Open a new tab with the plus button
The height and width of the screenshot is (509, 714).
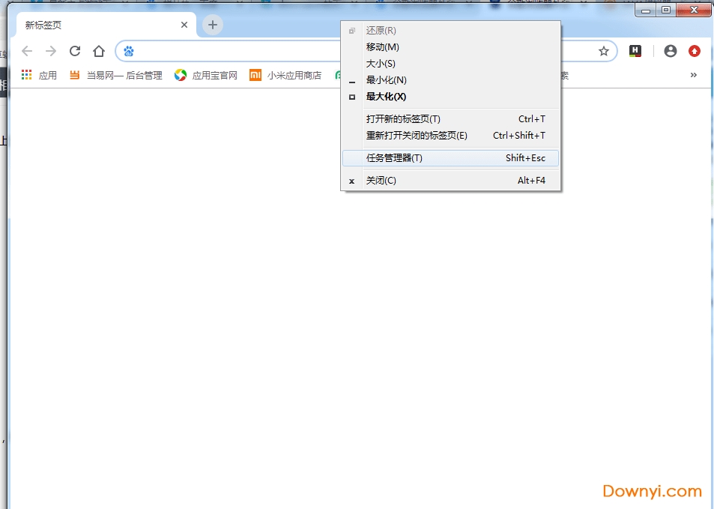212,24
